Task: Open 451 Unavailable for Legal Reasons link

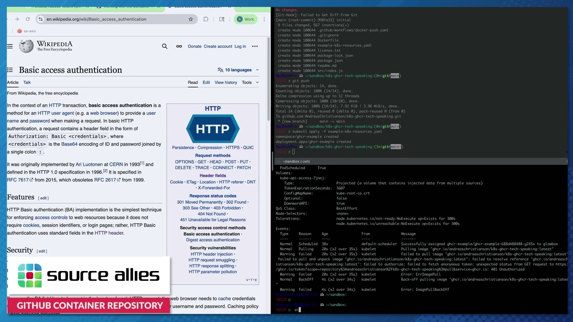Action: [213, 220]
